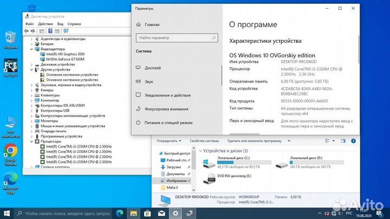
Task: Select NVIDIA GeForce GT 630M device
Action: (65, 59)
